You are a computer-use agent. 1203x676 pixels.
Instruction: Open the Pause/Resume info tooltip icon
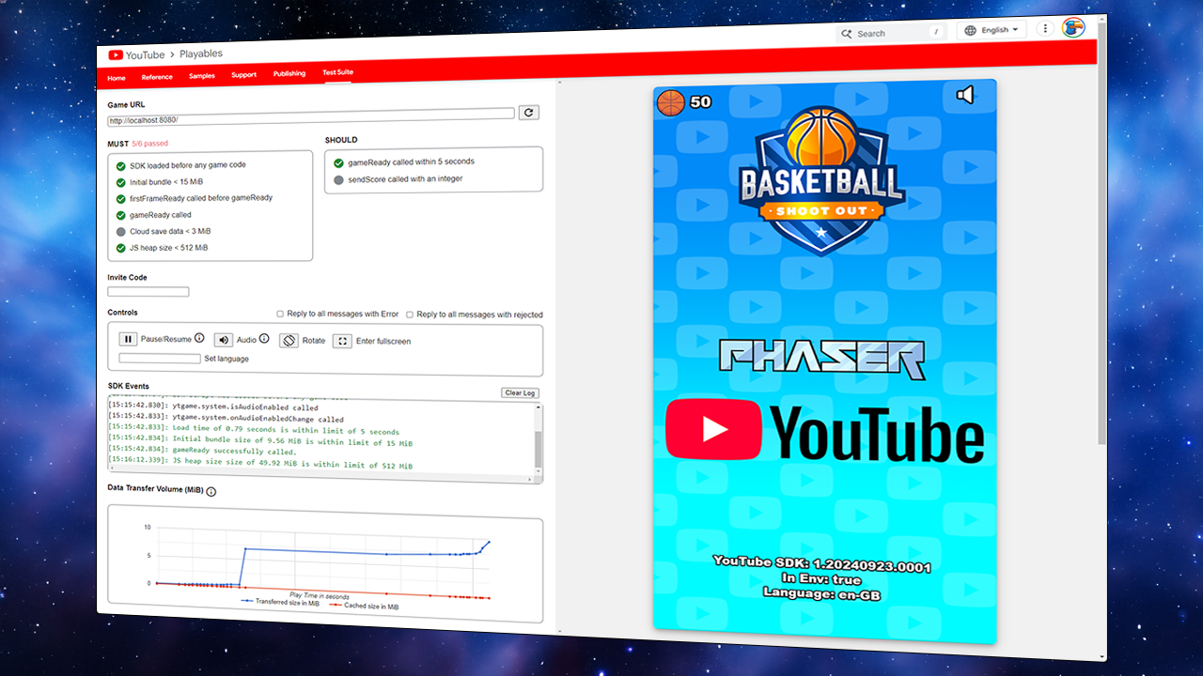point(199,338)
